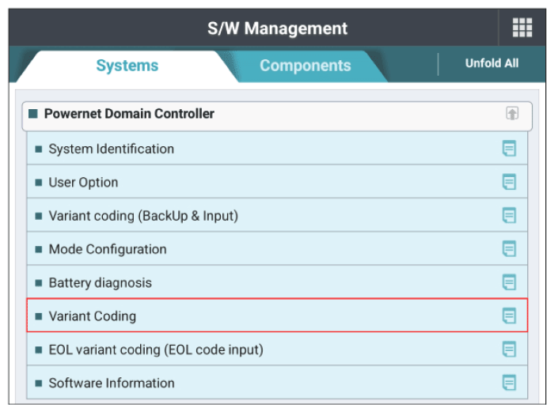Screen dimensions: 554x412
Task: Open Mode Configuration entry
Action: click(277, 249)
